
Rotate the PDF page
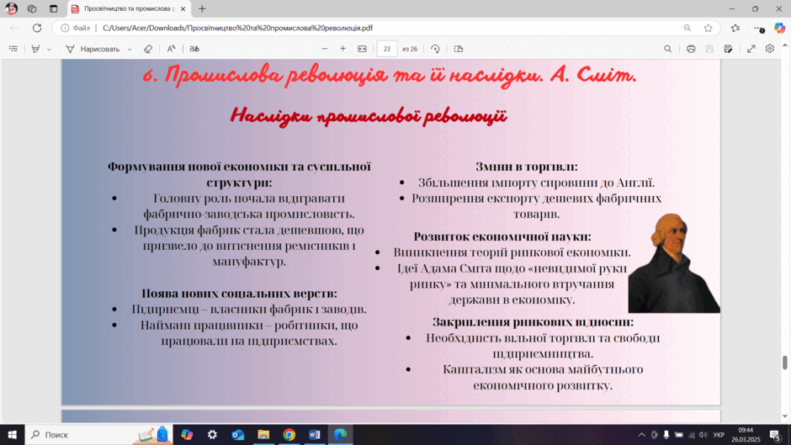[435, 49]
